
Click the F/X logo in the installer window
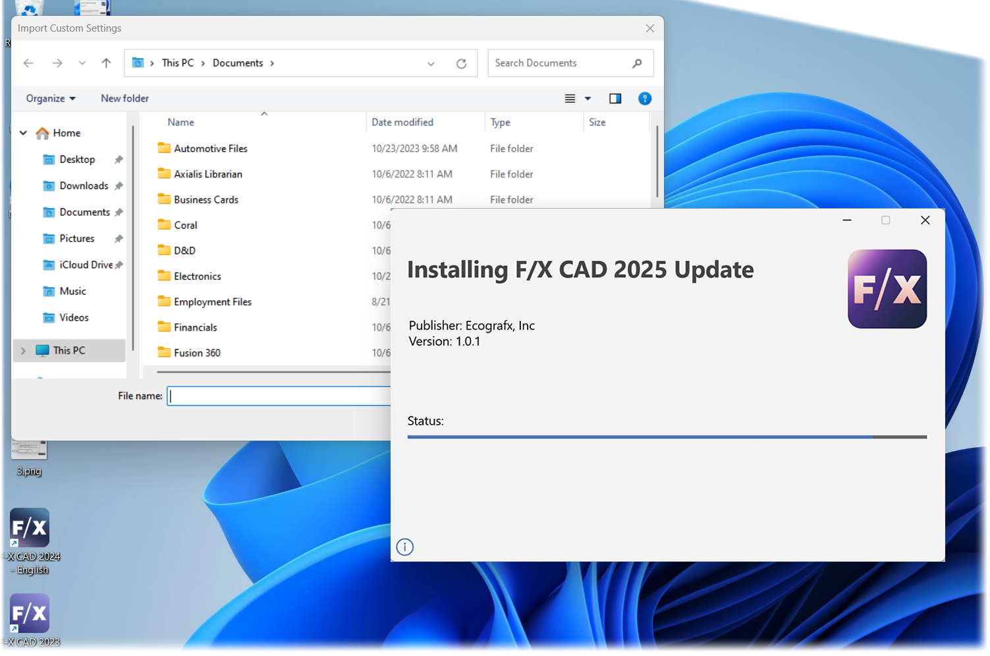click(x=887, y=289)
